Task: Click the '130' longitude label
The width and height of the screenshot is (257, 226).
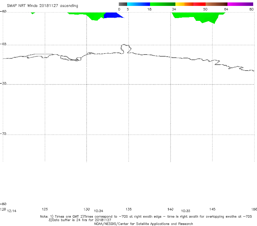Action: click(86, 209)
